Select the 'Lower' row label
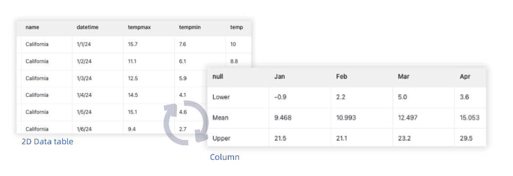 (221, 97)
